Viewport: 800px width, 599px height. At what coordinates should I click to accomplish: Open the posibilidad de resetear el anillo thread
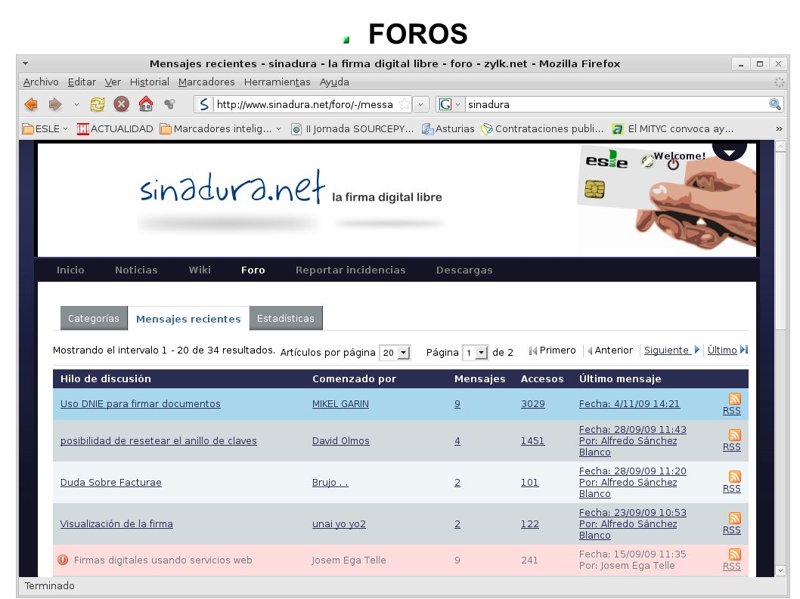(x=159, y=440)
